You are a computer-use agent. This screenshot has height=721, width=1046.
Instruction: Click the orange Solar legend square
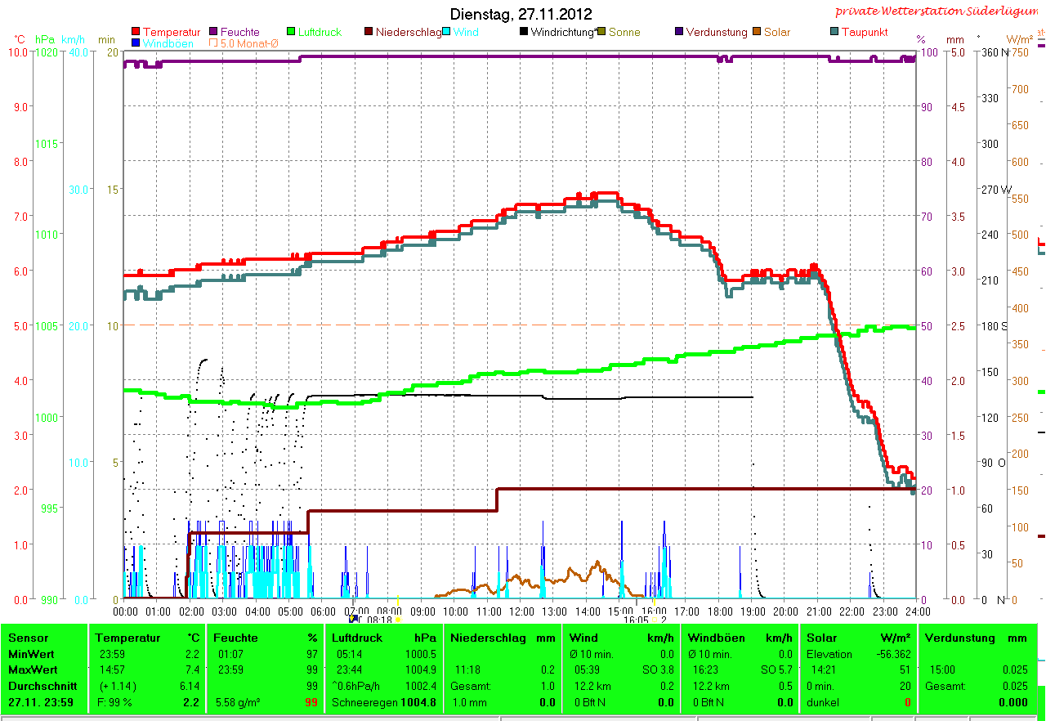click(757, 32)
